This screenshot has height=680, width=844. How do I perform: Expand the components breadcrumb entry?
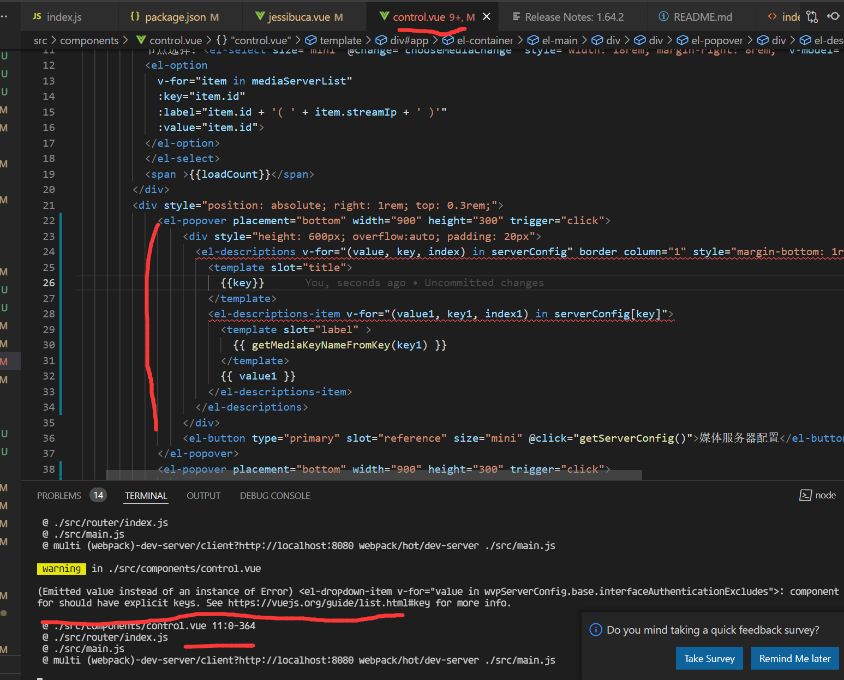coord(89,40)
